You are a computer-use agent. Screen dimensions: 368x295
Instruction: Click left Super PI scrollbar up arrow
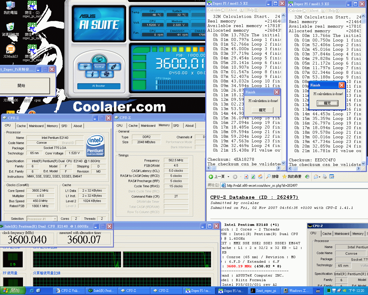pos(283,16)
